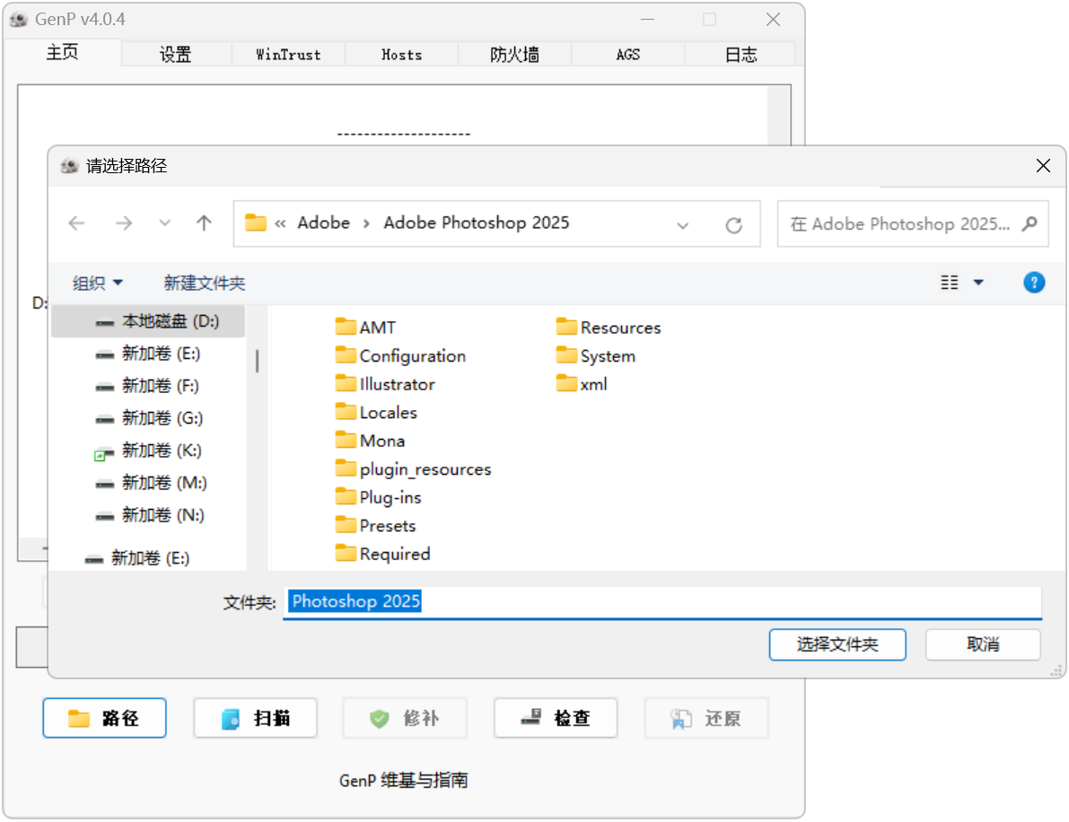Select the AMT folder
Image resolution: width=1069 pixels, height=822 pixels.
click(x=365, y=328)
